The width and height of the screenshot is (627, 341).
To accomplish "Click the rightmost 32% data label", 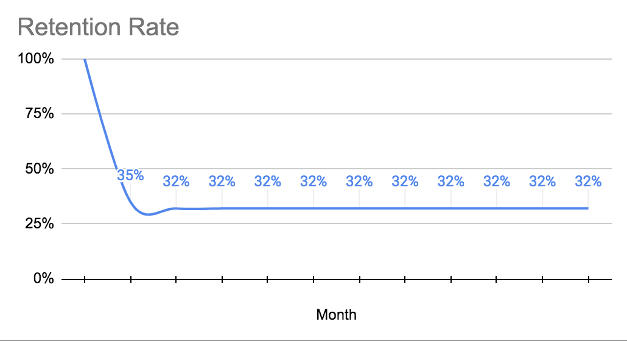I will [588, 181].
